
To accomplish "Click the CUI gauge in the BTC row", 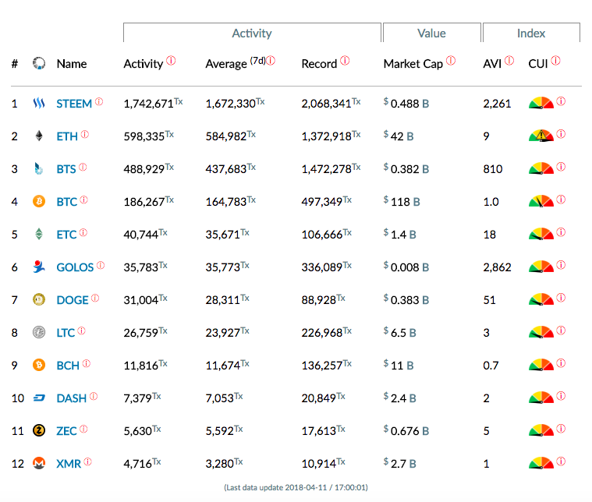I will pos(541,202).
